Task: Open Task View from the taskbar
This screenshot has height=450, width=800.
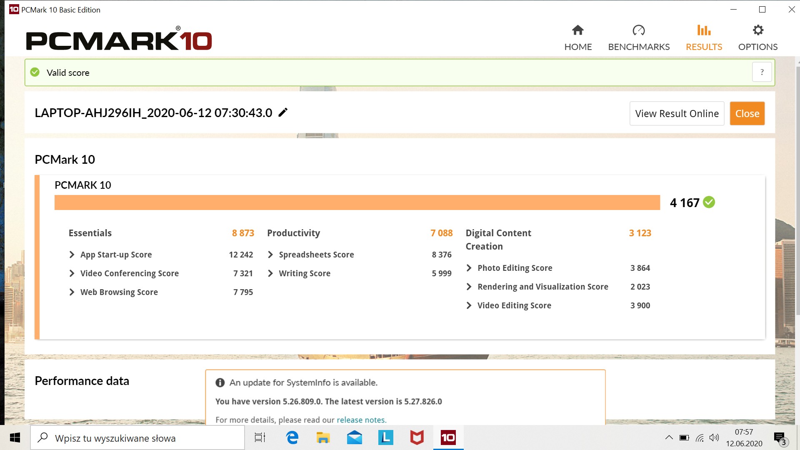Action: (260, 437)
